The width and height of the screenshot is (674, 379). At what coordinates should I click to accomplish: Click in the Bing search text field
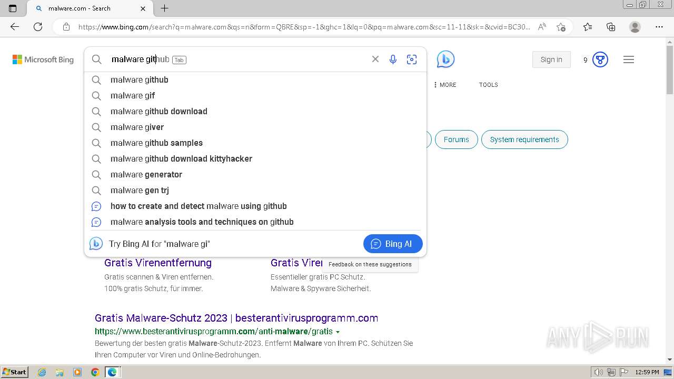point(237,59)
